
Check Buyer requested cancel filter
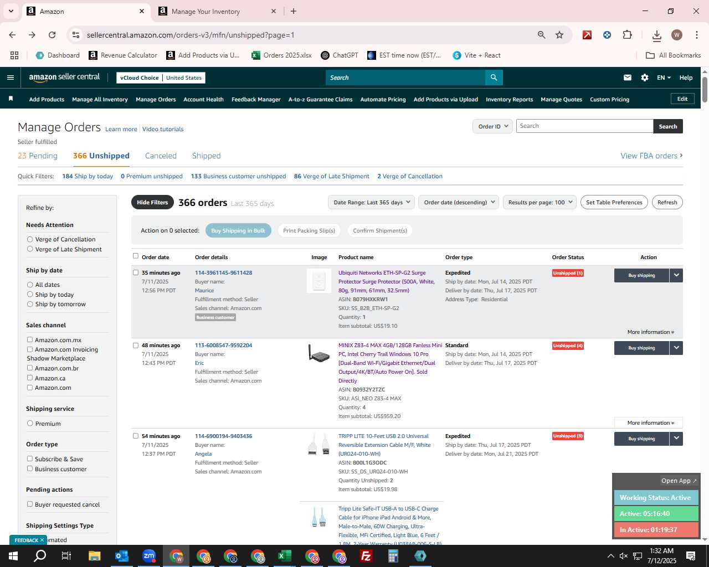tap(30, 504)
